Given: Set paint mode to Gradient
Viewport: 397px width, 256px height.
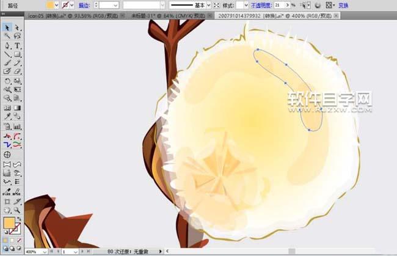Looking at the screenshot, I should [x=12, y=240].
